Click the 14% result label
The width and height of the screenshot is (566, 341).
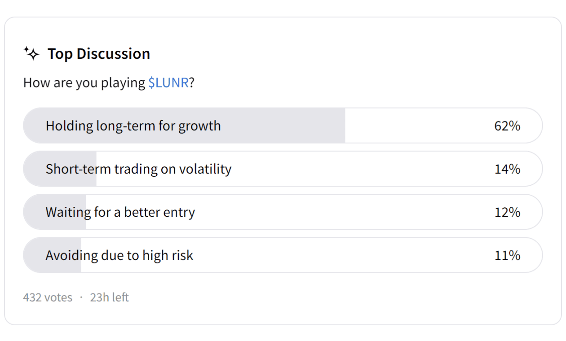(507, 169)
